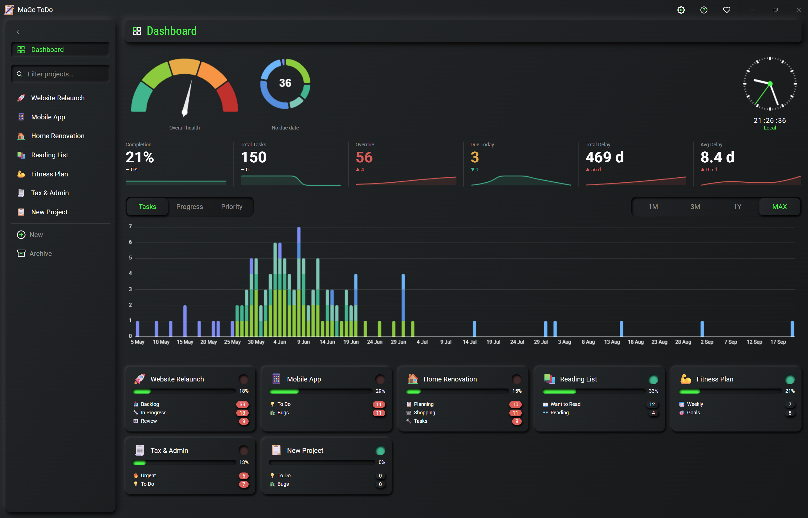Select Home Renovation house icon in sidebar
808x518 pixels.
[x=21, y=136]
